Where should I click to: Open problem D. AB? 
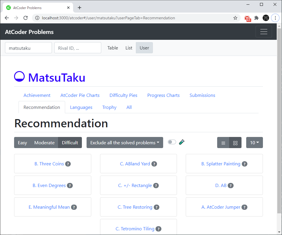click(221, 186)
